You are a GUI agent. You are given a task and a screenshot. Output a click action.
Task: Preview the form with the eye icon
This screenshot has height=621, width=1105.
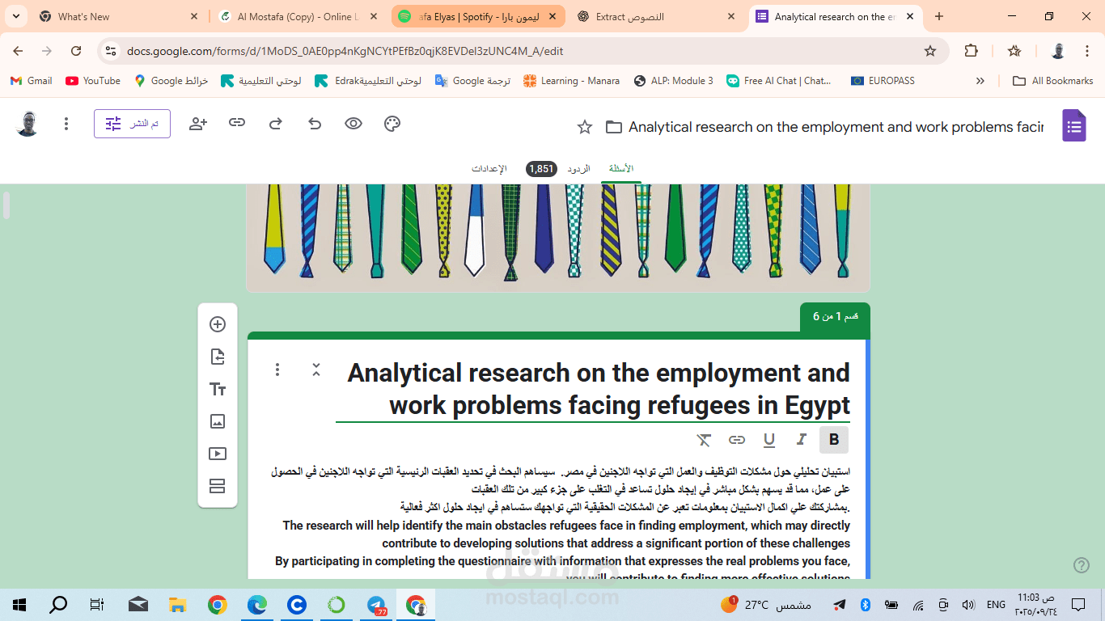[x=354, y=124]
